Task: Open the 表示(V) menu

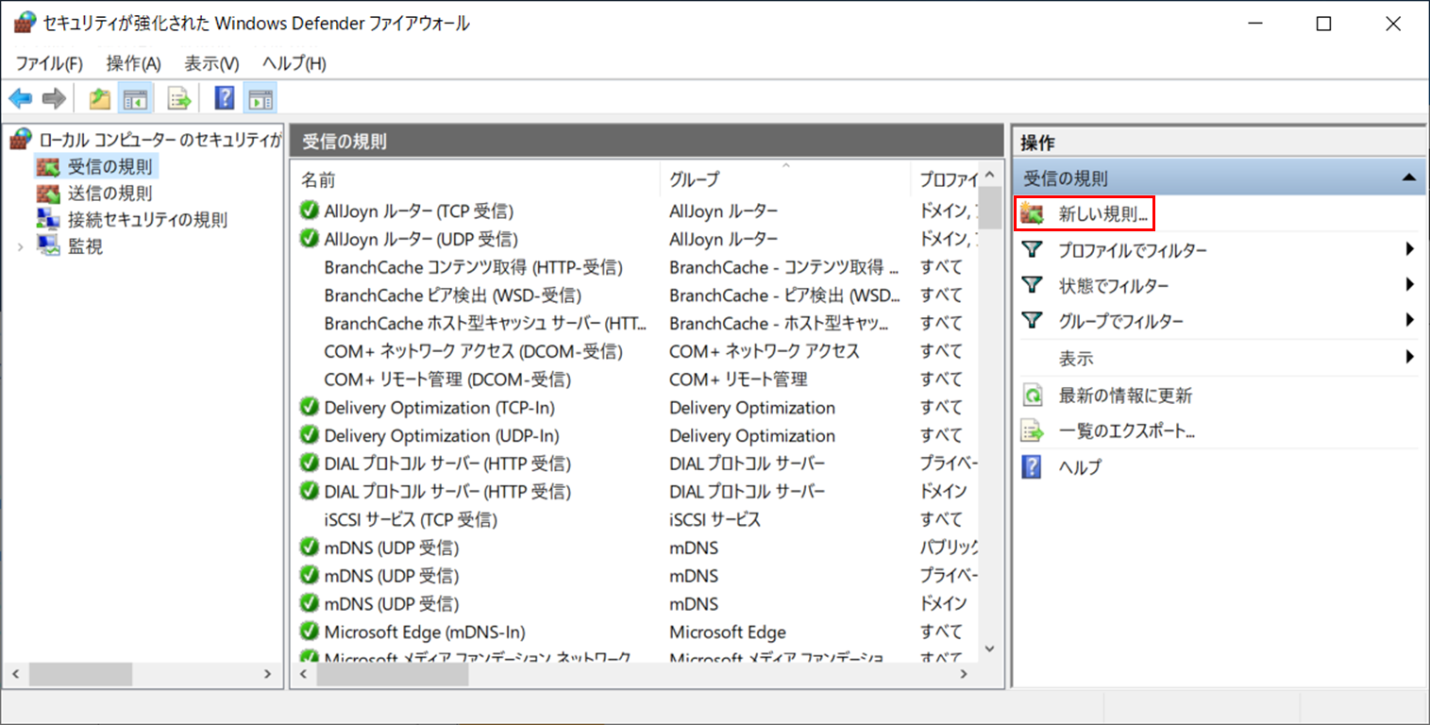Action: point(211,63)
